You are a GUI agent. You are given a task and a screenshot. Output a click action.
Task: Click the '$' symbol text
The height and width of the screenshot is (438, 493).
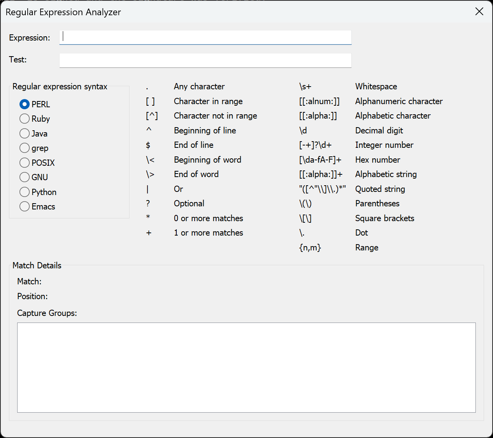tap(148, 145)
